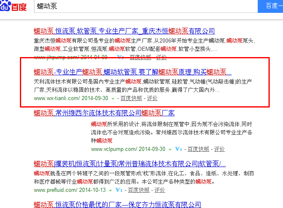Open 百度快照 for the jihpump.com result
283x208 pixels.
click(x=140, y=57)
